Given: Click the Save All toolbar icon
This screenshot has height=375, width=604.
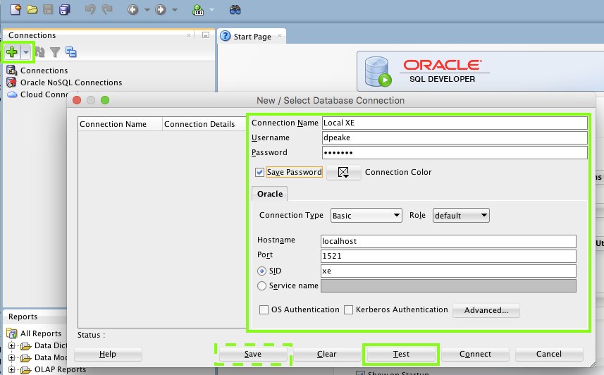Looking at the screenshot, I should coord(65,9).
